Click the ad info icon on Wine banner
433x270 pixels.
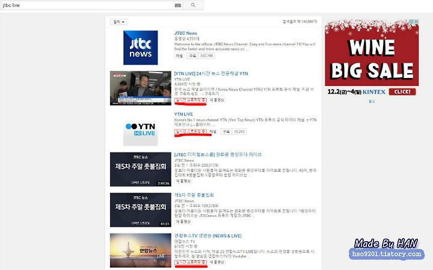[x=411, y=22]
